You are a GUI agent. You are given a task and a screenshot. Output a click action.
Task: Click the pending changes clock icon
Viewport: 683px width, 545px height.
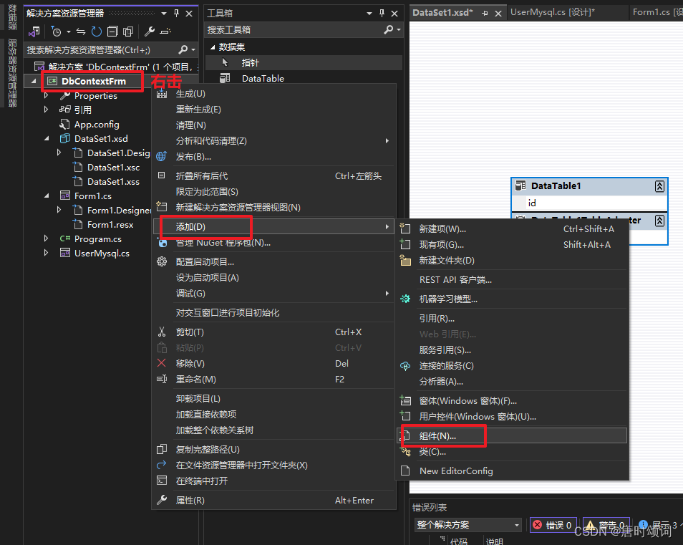[57, 32]
